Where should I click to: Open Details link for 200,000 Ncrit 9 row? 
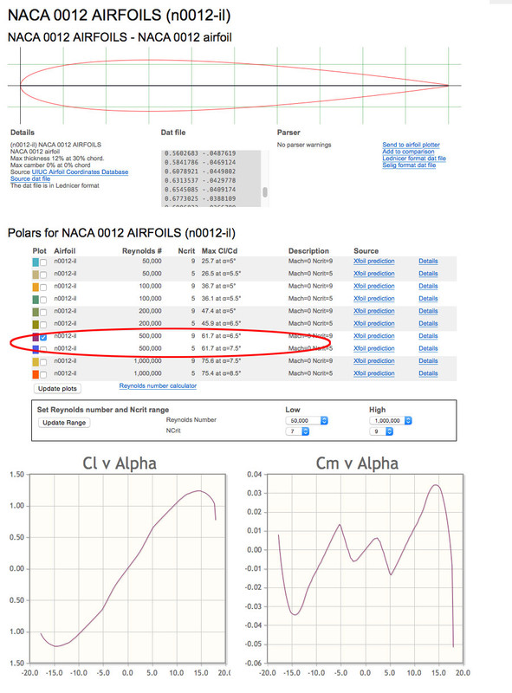pyautogui.click(x=428, y=311)
